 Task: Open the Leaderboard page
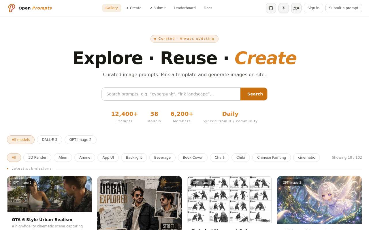(x=185, y=8)
